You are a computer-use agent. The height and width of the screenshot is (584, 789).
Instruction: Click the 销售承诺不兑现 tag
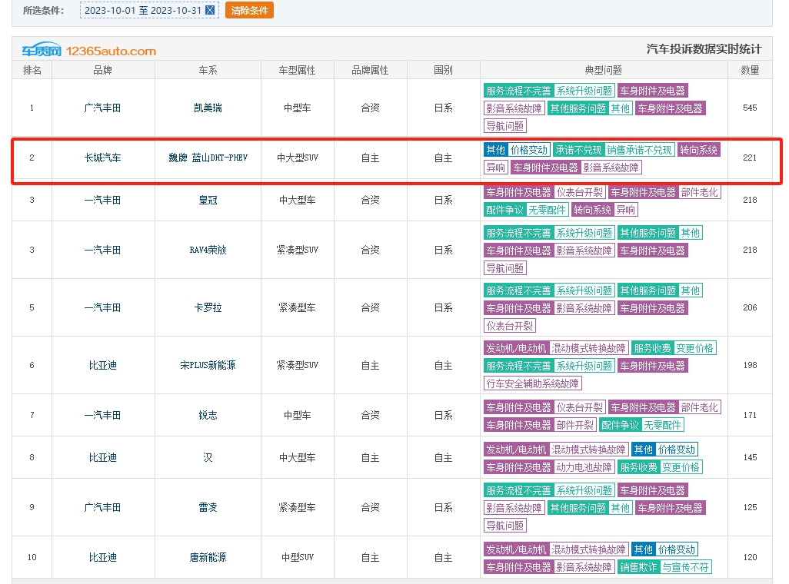pyautogui.click(x=639, y=150)
